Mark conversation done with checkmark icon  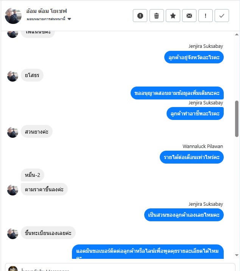(222, 16)
